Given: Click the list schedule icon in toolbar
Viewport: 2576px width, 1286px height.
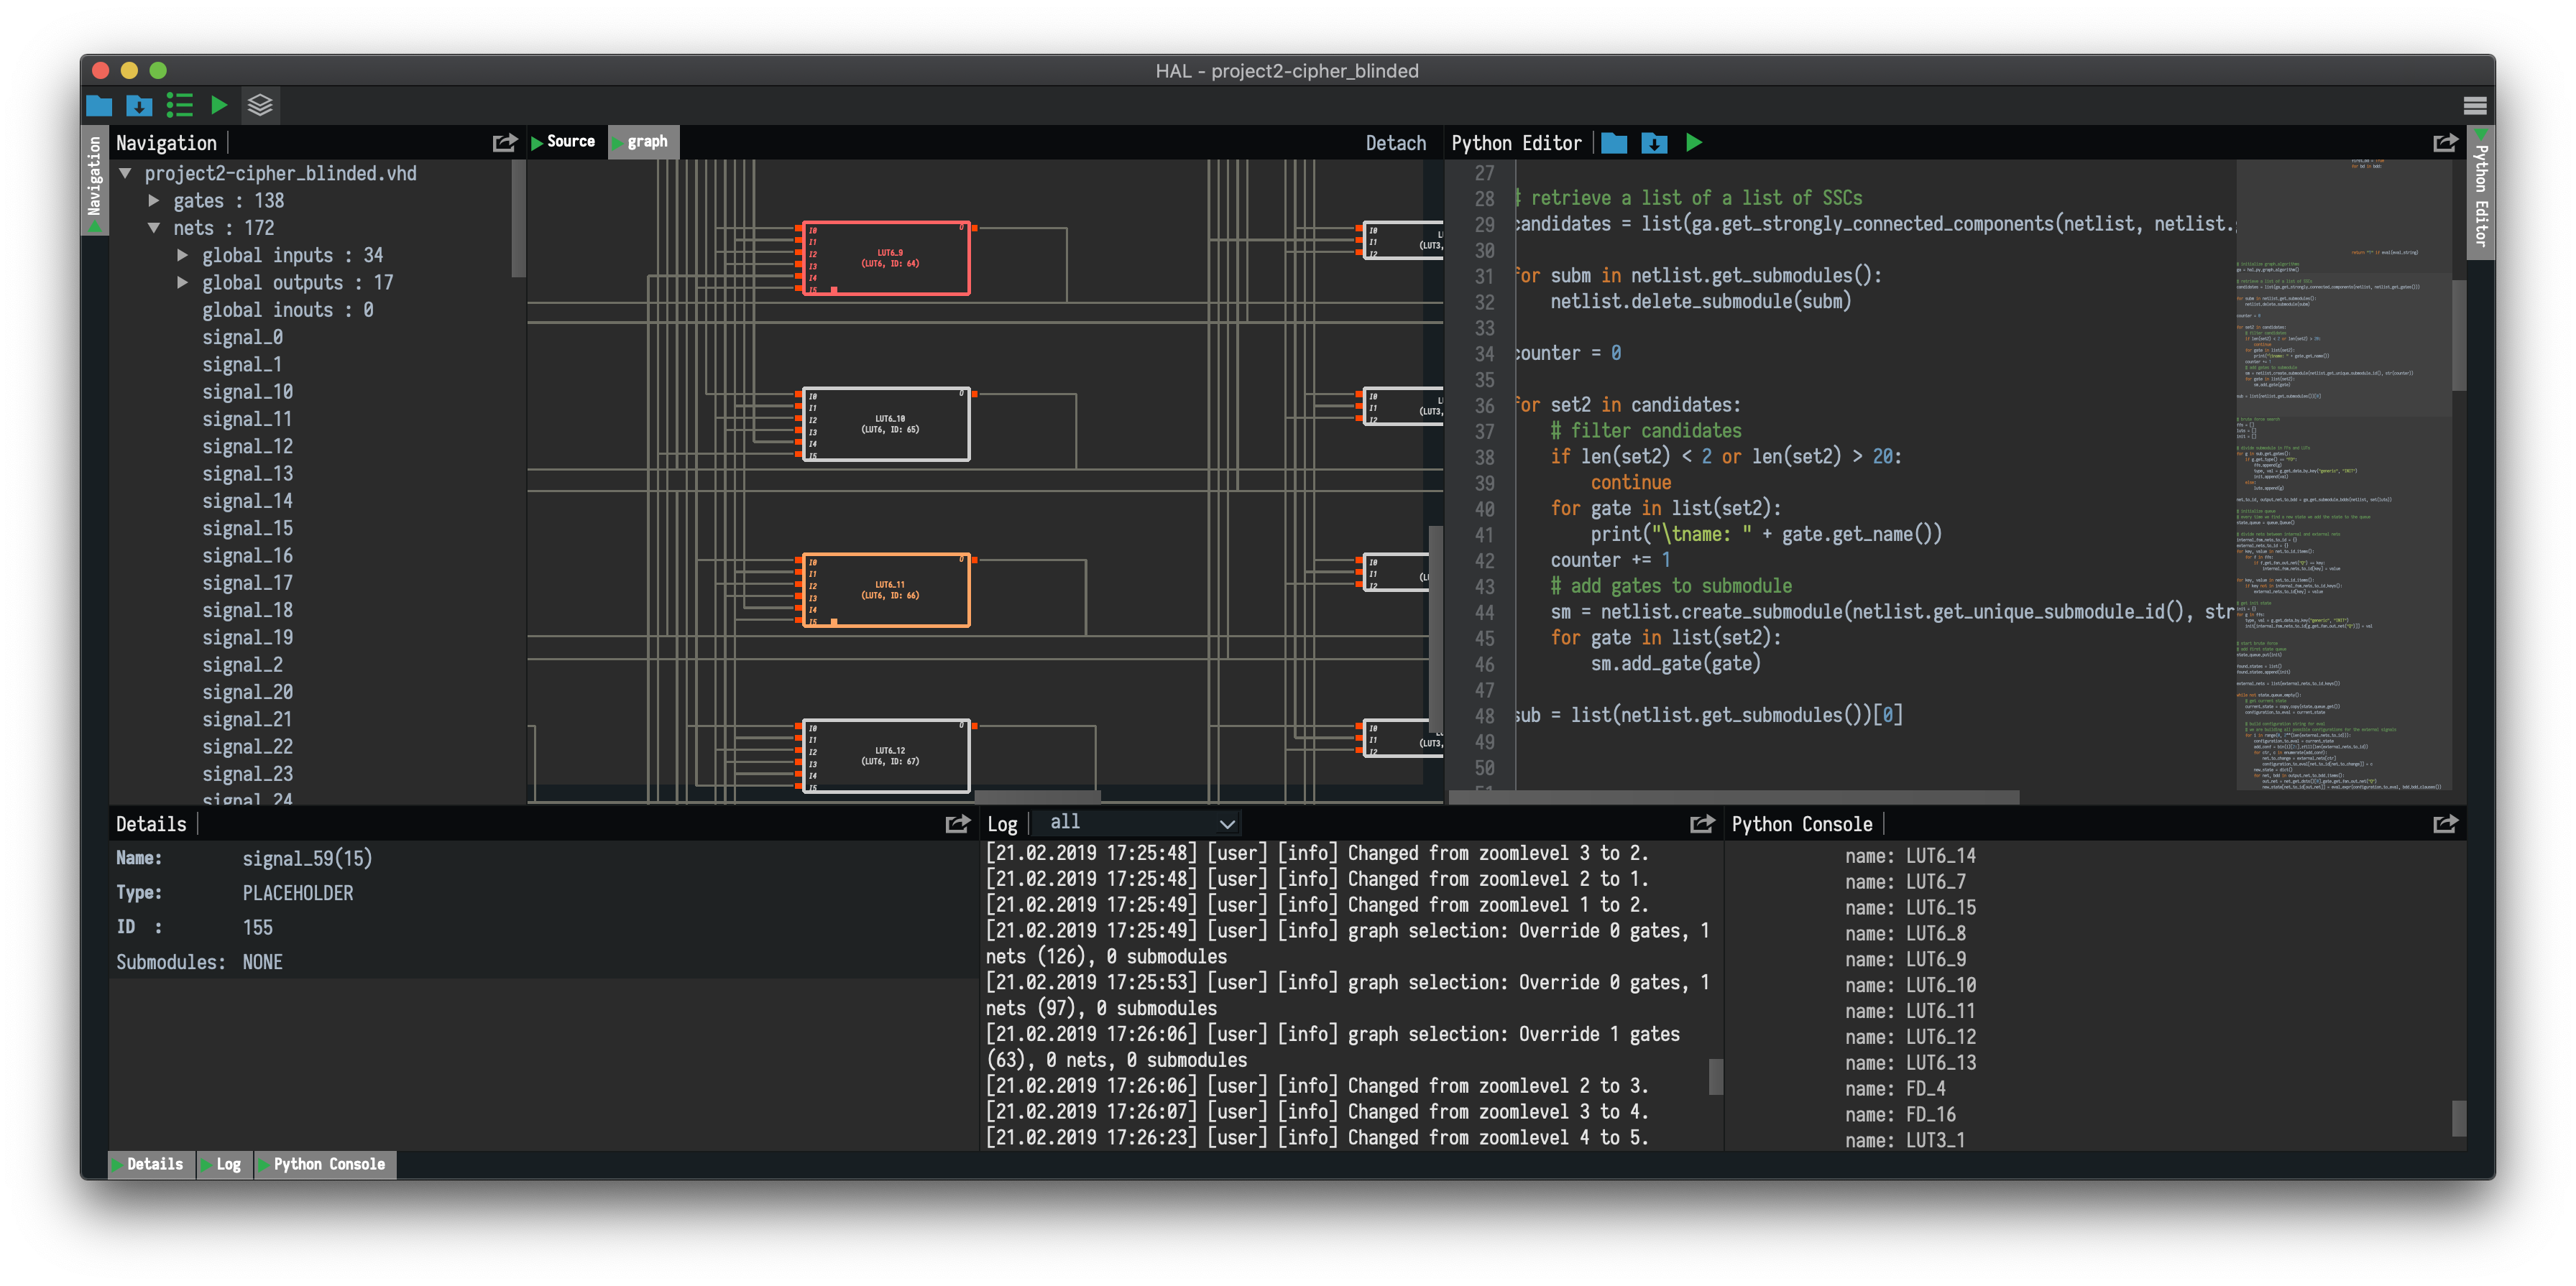Looking at the screenshot, I should [x=180, y=105].
